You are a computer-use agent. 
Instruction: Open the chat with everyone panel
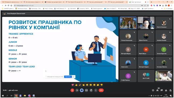point(162,90)
